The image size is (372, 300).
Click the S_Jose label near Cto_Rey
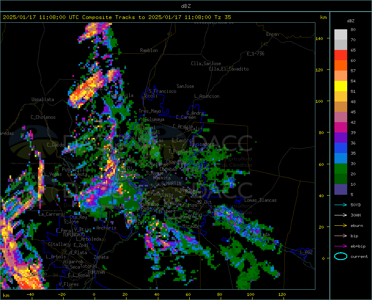point(71,221)
